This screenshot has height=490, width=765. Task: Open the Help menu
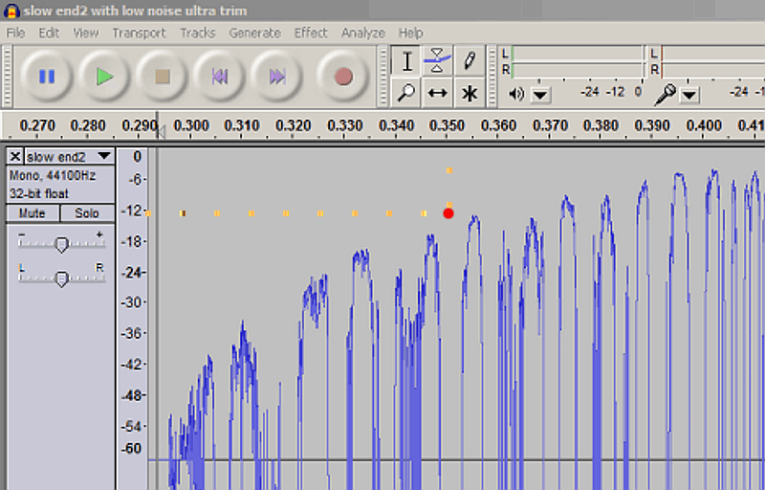click(411, 33)
